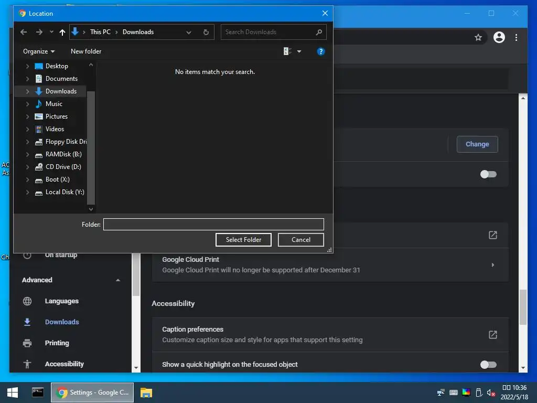This screenshot has width=537, height=403.
Task: Click navigation tree scrollbar down arrow
Action: (91, 209)
